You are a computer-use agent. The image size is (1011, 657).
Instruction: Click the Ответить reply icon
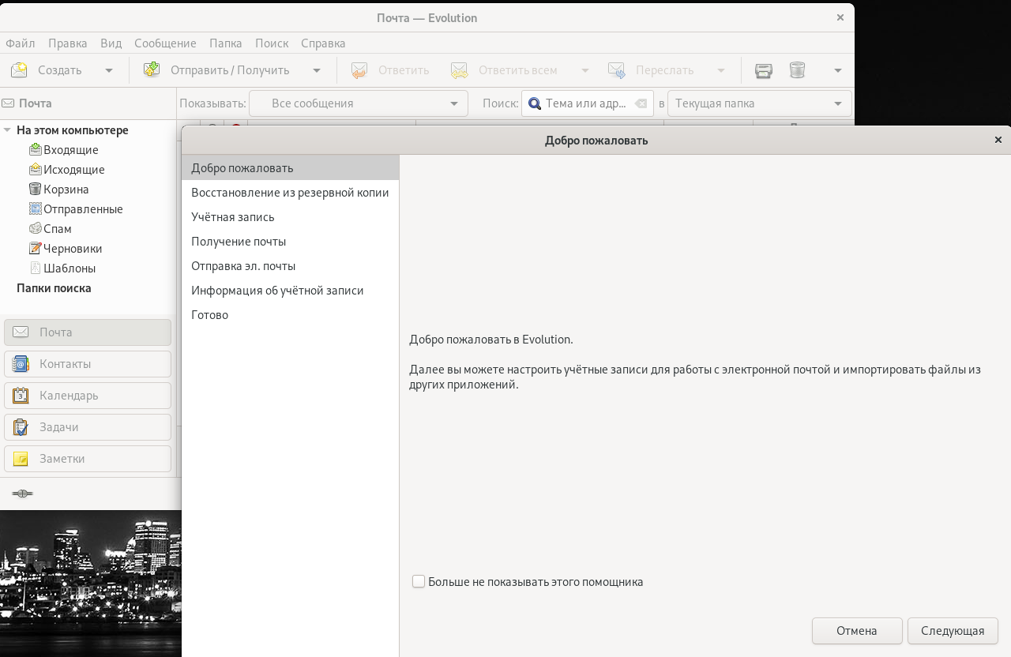(x=359, y=70)
